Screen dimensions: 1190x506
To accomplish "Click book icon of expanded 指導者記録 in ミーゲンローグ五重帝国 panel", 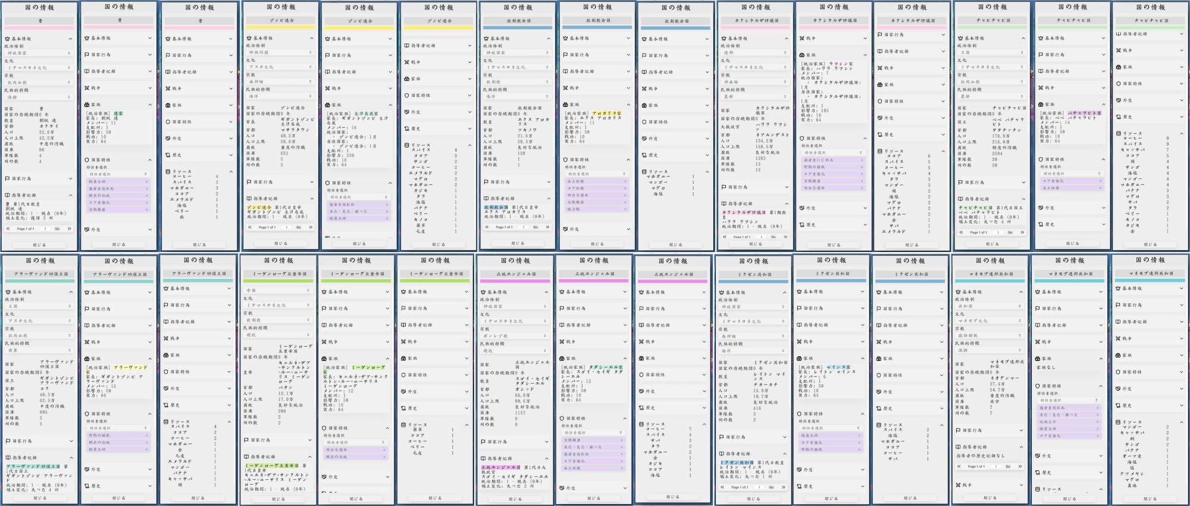I will tap(246, 457).
